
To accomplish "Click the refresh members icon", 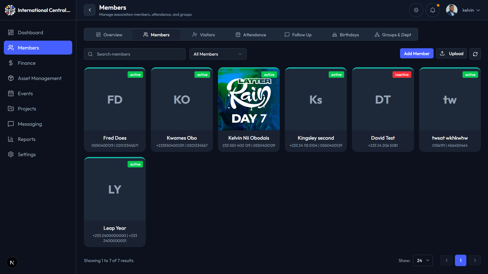I will pos(475,54).
